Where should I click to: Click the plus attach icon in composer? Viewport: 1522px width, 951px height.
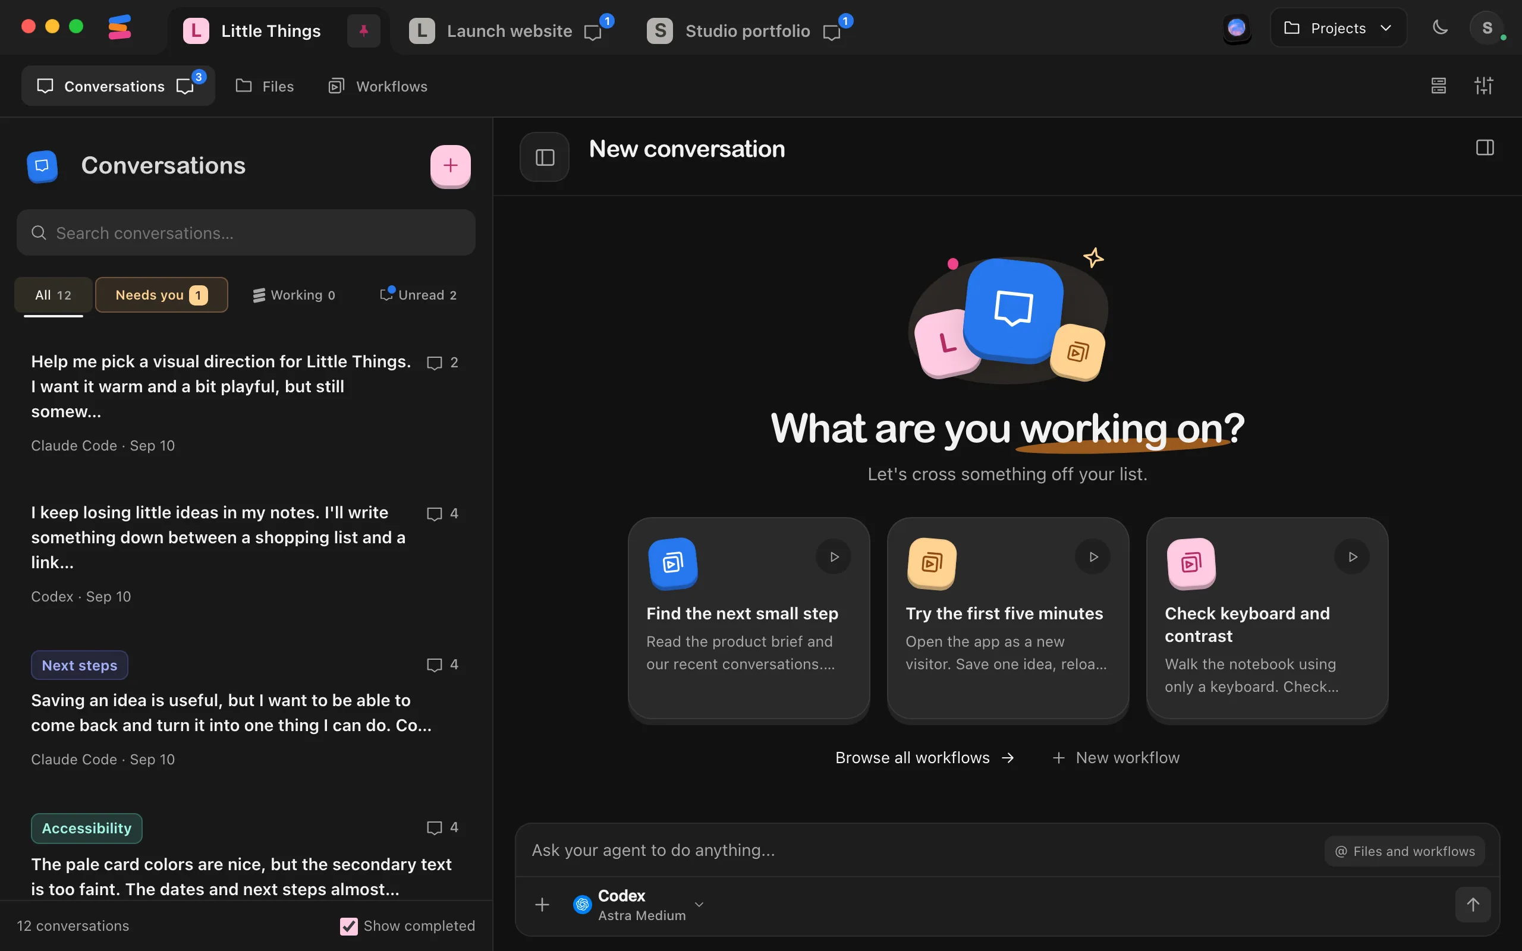[x=542, y=905]
